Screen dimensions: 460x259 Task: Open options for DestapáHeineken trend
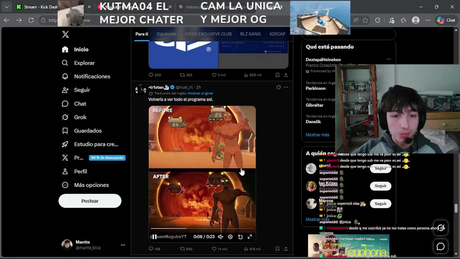click(x=388, y=59)
